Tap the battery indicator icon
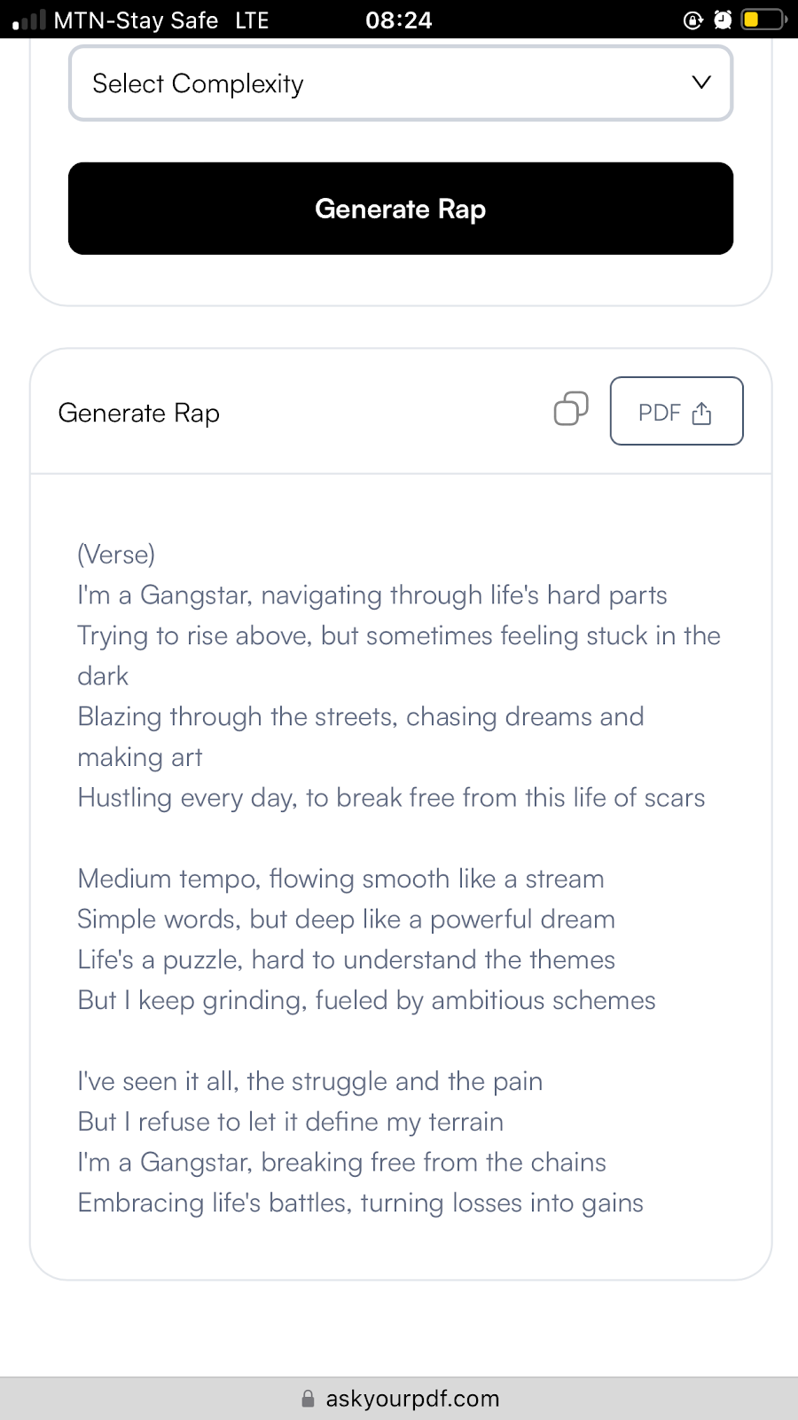The height and width of the screenshot is (1420, 798). coord(764,19)
